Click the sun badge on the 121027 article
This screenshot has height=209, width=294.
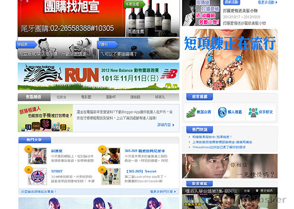28,170
